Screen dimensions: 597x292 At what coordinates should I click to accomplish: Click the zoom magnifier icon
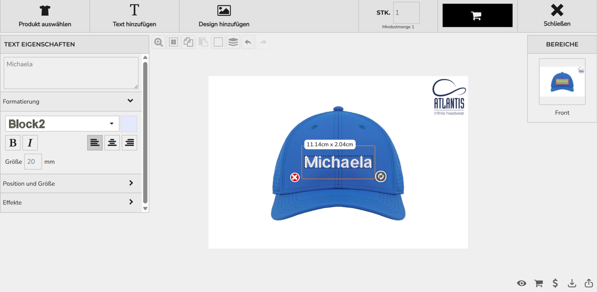pos(159,42)
